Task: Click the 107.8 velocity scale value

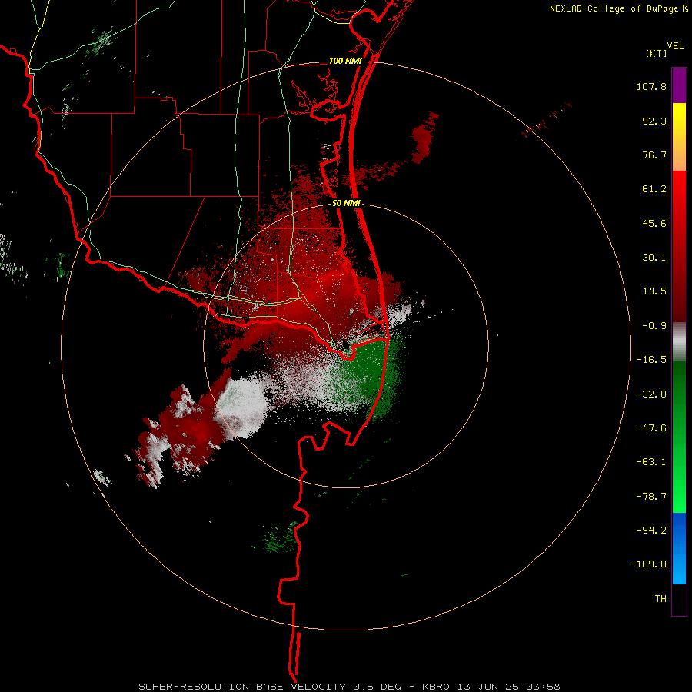Action: click(x=651, y=86)
